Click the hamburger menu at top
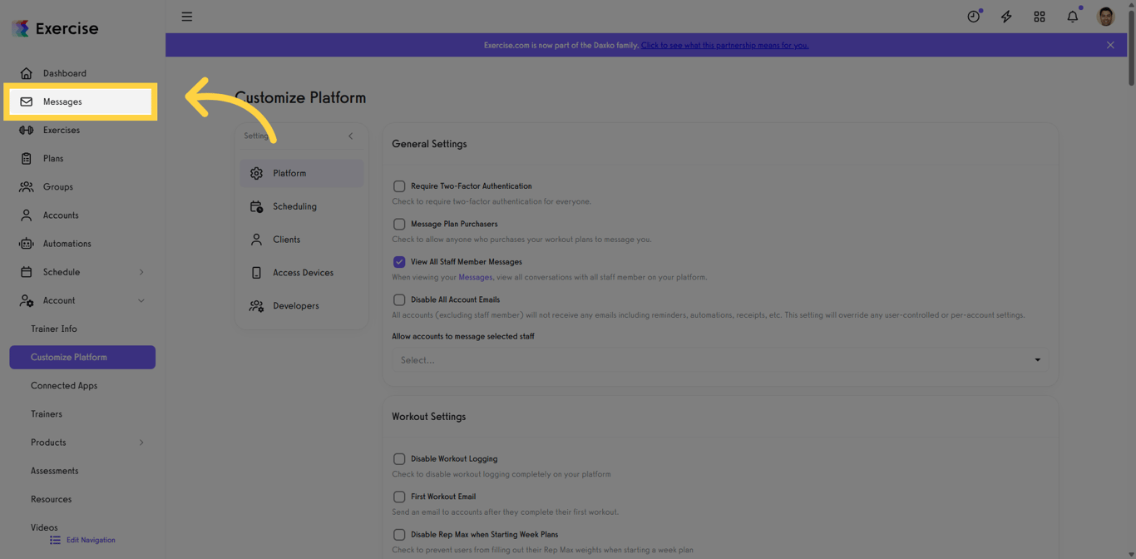 (186, 16)
